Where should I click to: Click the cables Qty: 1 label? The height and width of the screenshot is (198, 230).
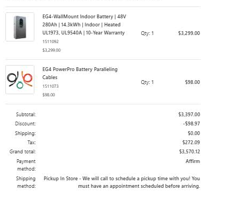(x=147, y=82)
